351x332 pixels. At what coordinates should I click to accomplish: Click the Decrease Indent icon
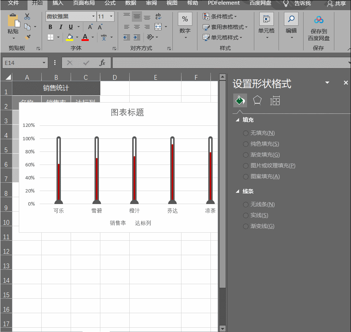[x=127, y=37]
